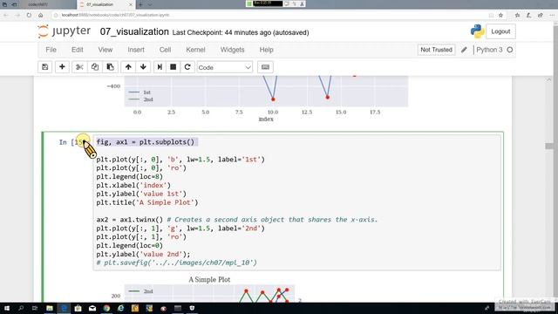Image resolution: width=558 pixels, height=314 pixels.
Task: Open the Windows Start menu
Action: 7,308
